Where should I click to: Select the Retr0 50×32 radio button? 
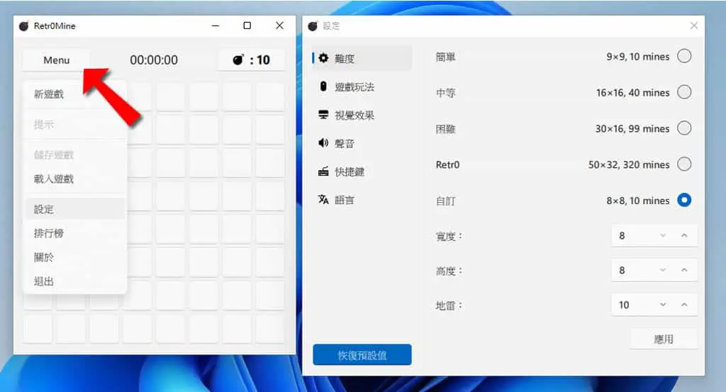pyautogui.click(x=684, y=164)
